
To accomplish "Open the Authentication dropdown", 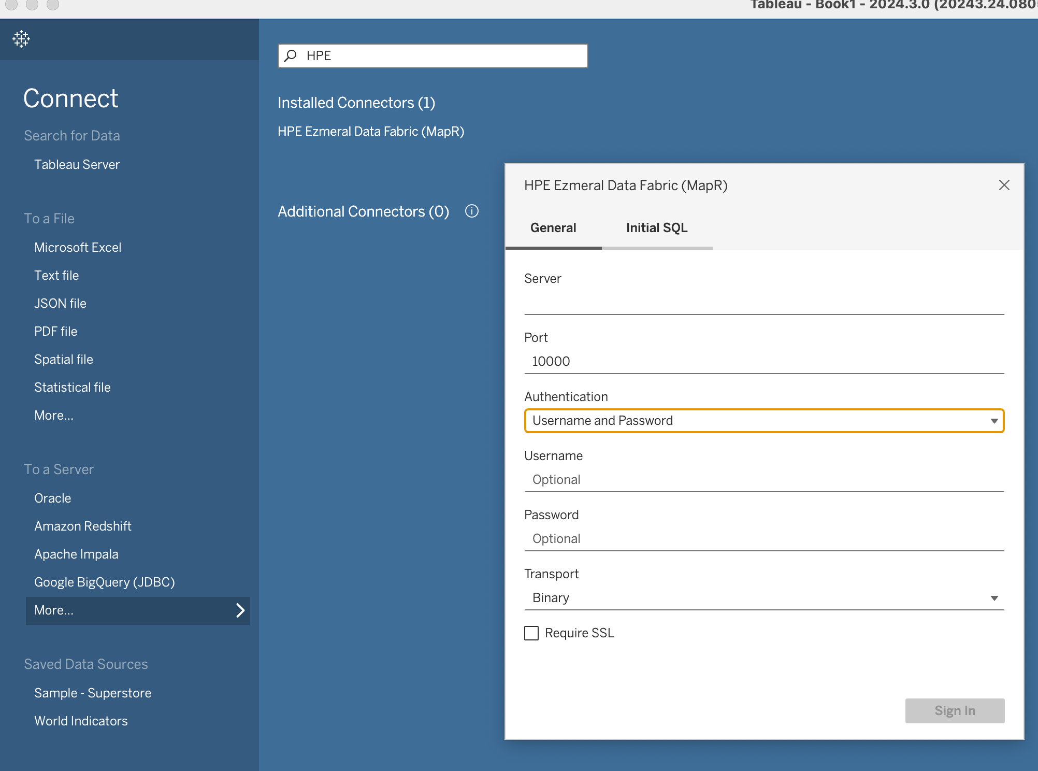I will [x=763, y=421].
